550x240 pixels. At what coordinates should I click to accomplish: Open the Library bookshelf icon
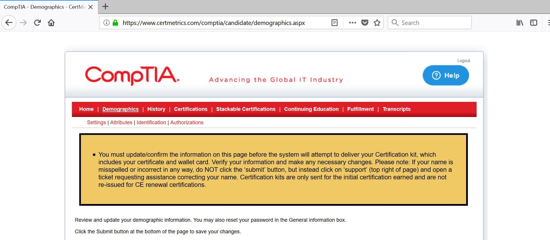[520, 23]
